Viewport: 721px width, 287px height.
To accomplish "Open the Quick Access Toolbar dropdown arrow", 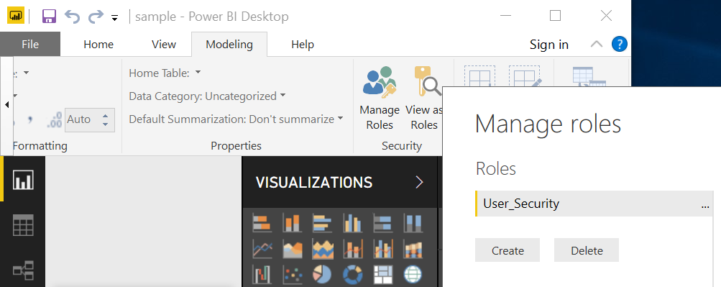I will [114, 18].
